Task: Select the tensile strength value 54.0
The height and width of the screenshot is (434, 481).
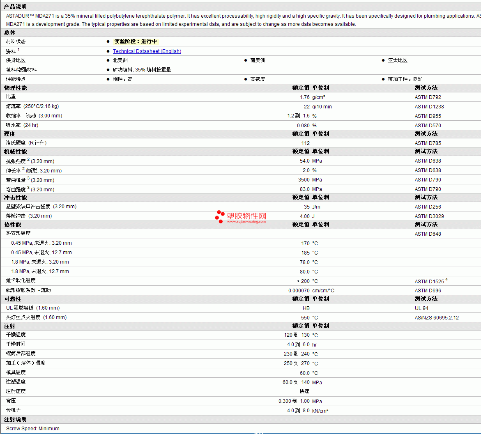Action: pyautogui.click(x=305, y=161)
